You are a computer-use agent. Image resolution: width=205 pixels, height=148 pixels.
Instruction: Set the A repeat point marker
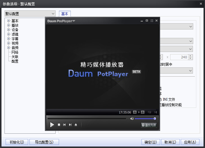(135, 112)
